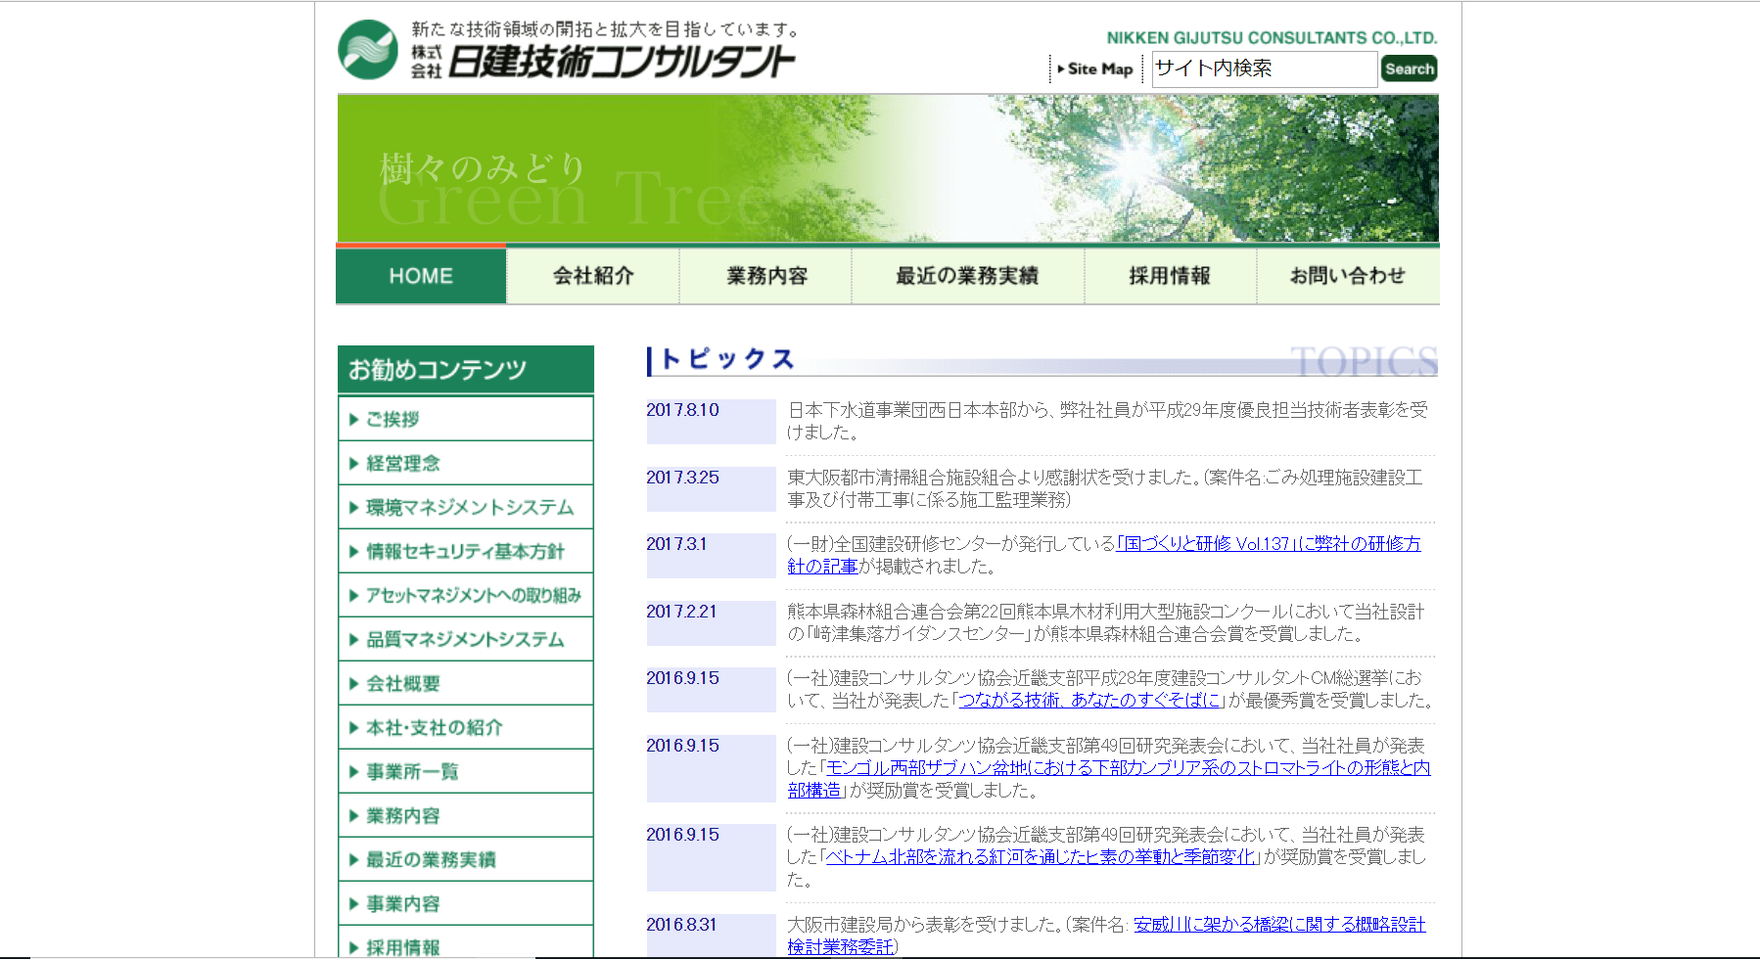Click the 2017.2.21 topic date
The width and height of the screenshot is (1760, 959).
click(x=681, y=612)
